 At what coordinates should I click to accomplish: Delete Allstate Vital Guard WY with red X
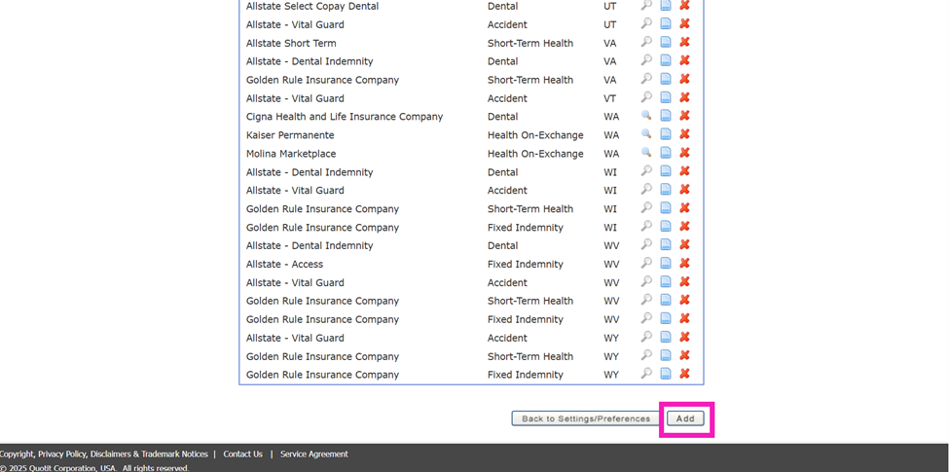[x=684, y=337]
